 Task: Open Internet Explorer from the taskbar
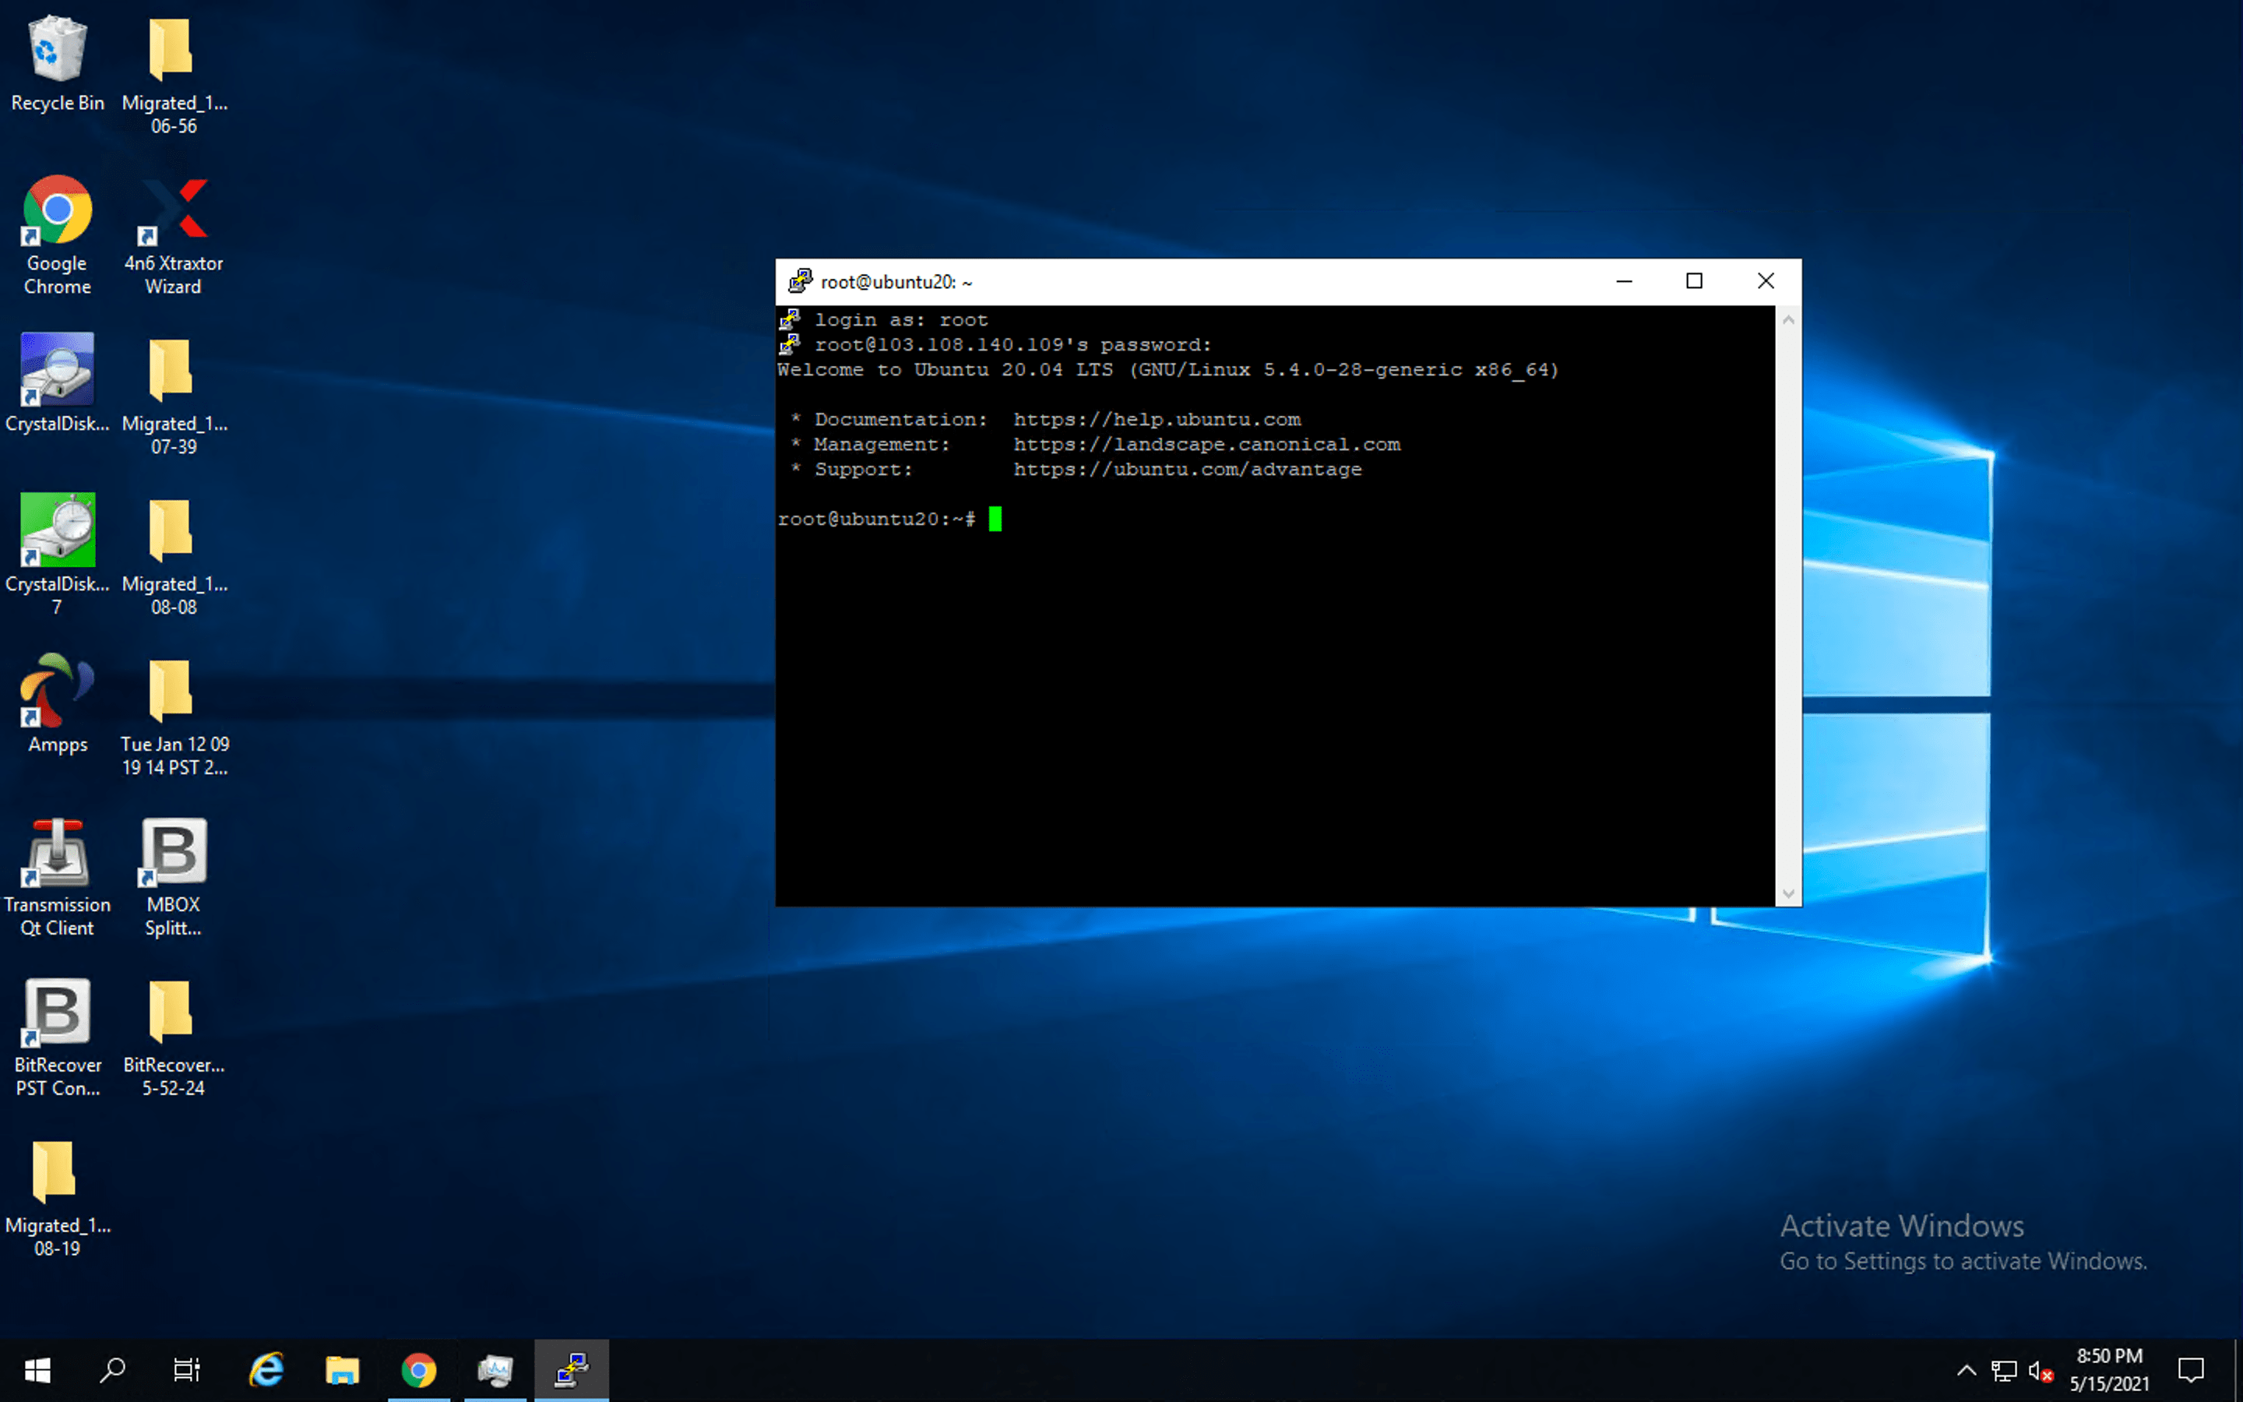coord(266,1369)
